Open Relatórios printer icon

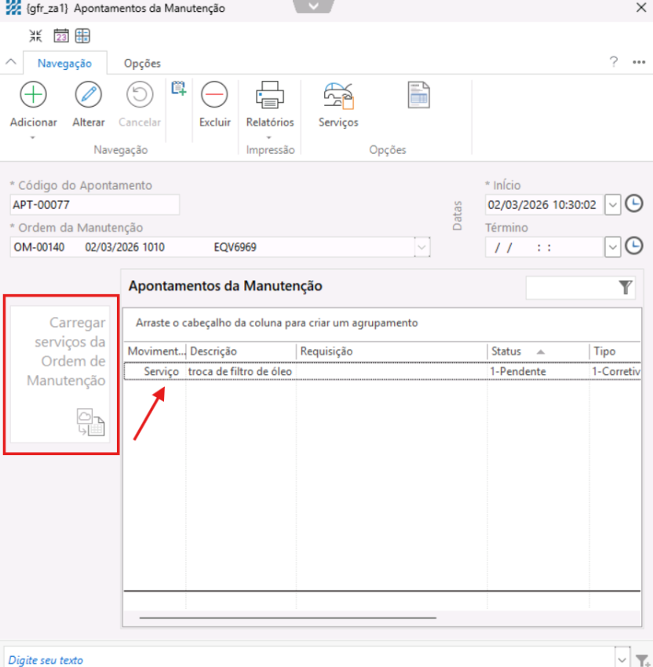pyautogui.click(x=269, y=95)
